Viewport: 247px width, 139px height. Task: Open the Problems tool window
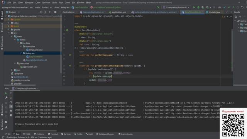(39, 134)
